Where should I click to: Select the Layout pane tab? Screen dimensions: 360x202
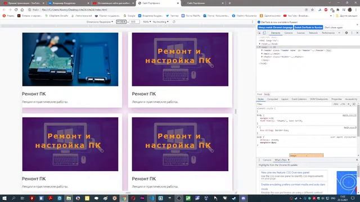tap(285, 99)
